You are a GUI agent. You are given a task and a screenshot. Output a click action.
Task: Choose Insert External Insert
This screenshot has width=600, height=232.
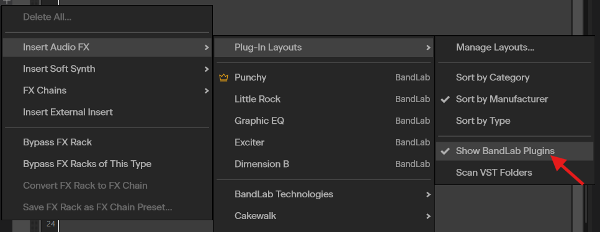(x=107, y=112)
